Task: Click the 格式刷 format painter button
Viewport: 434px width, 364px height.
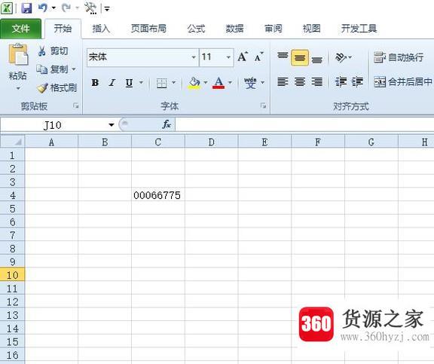Action: click(x=57, y=87)
